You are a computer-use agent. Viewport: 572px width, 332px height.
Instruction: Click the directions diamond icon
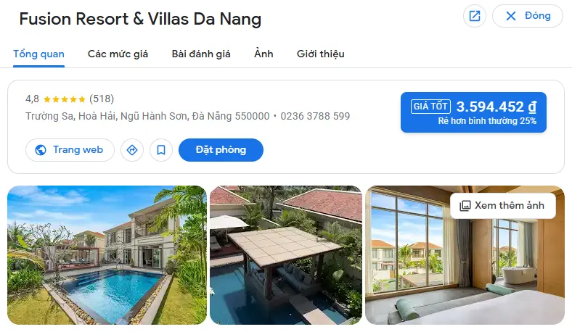pos(131,150)
